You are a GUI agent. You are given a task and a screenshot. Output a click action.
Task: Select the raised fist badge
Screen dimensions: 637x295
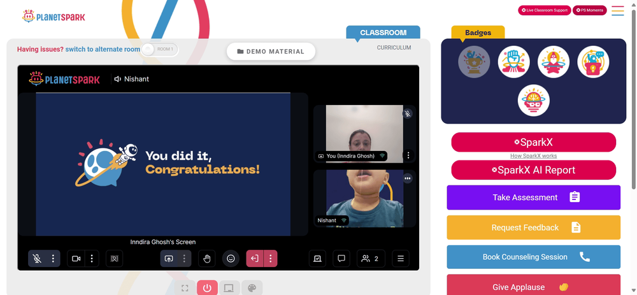click(514, 62)
